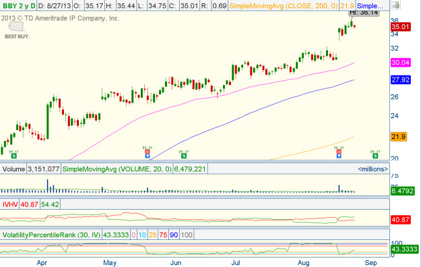Click the low value 34.75
This screenshot has height=267, width=421.
[157, 5]
